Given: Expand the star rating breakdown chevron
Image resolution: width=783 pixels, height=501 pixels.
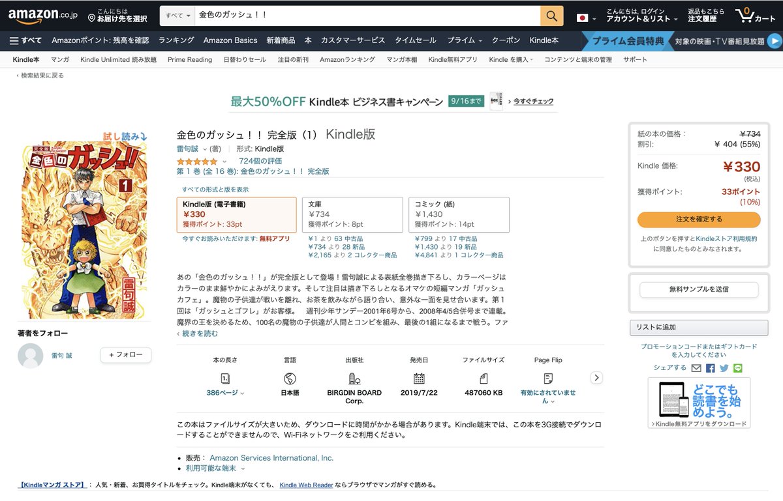Looking at the screenshot, I should (224, 162).
